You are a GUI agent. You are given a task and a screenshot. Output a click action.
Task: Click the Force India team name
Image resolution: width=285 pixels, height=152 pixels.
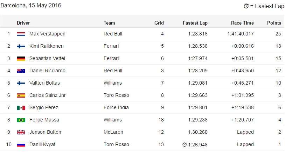[x=116, y=107]
